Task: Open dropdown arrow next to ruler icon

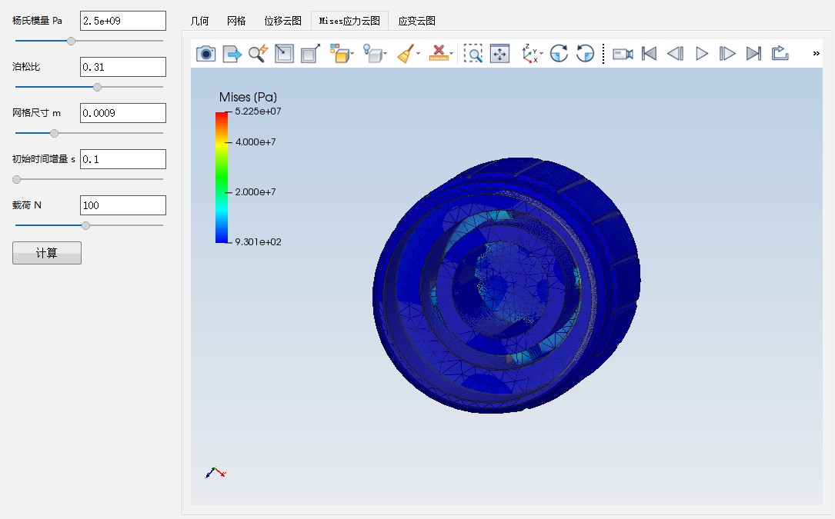Action: pyautogui.click(x=451, y=54)
